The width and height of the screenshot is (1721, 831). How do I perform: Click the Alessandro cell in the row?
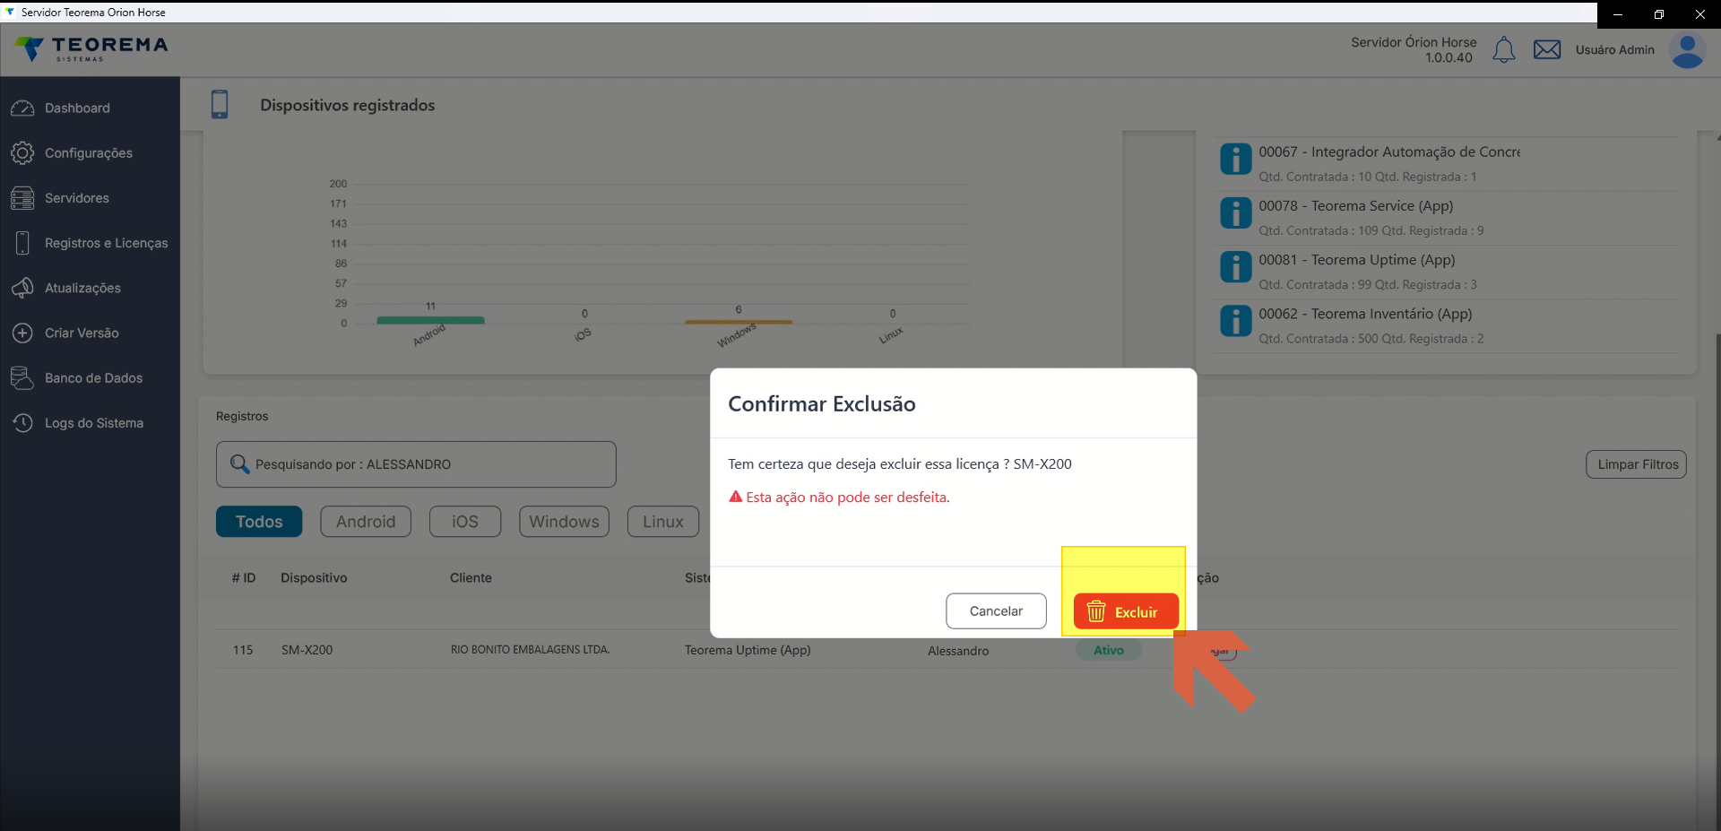[x=958, y=651]
